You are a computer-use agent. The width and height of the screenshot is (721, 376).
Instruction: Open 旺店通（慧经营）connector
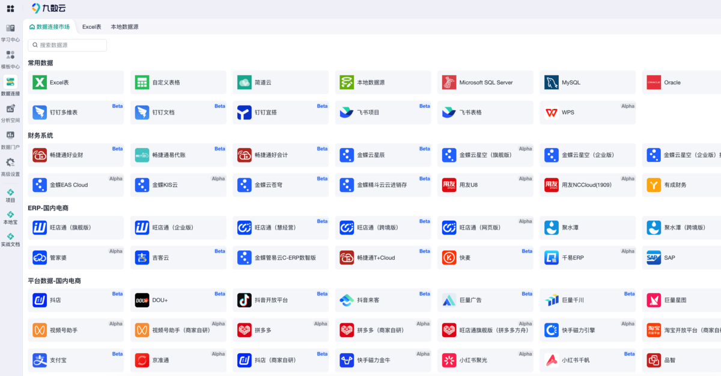tap(281, 228)
